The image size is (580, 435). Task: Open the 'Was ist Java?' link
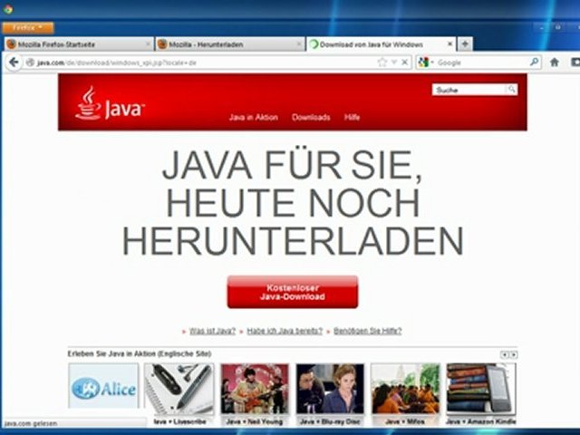[212, 332]
